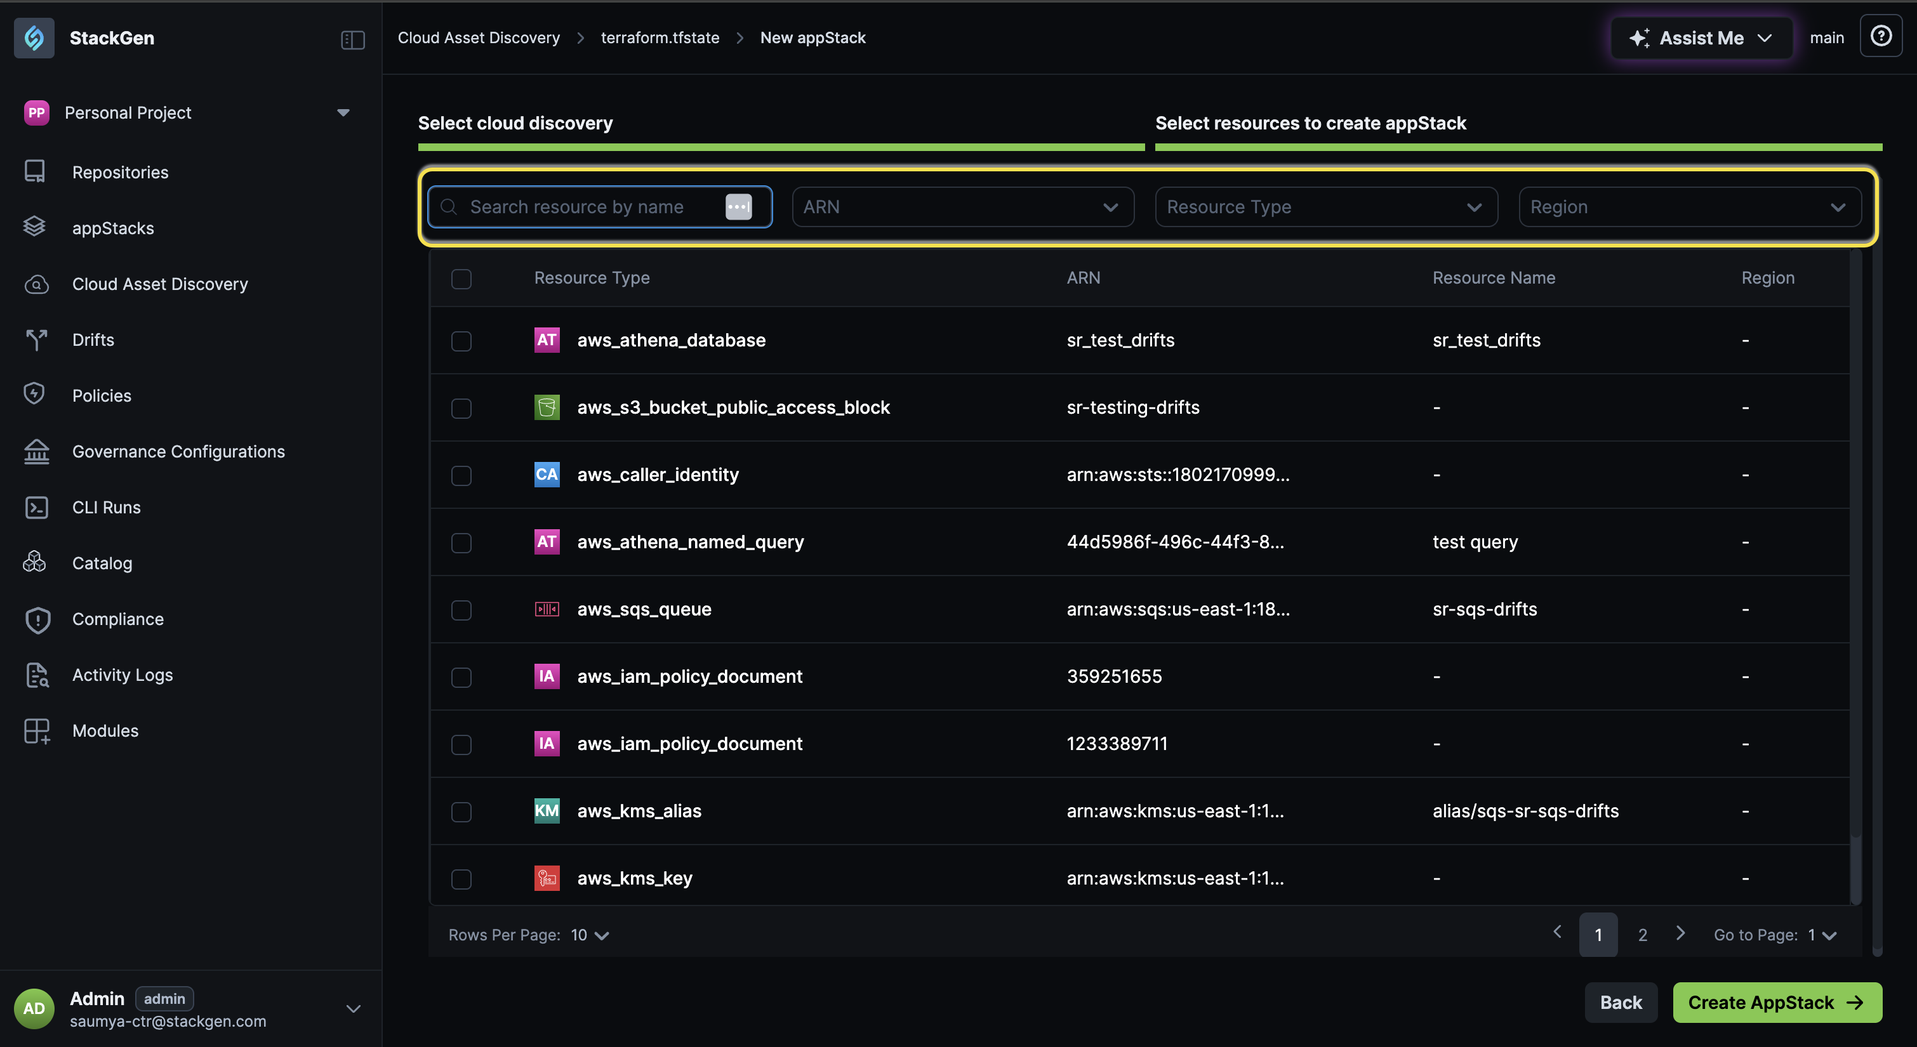Click the CLI Runs terminal icon

(x=36, y=508)
